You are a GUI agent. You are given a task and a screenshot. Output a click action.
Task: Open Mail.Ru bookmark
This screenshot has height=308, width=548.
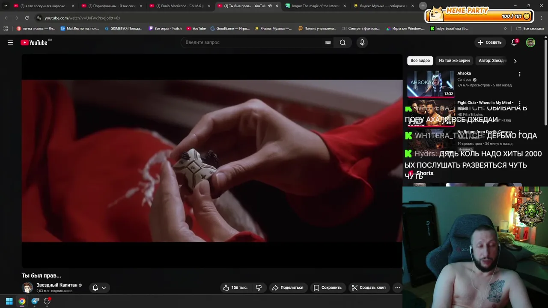80,29
